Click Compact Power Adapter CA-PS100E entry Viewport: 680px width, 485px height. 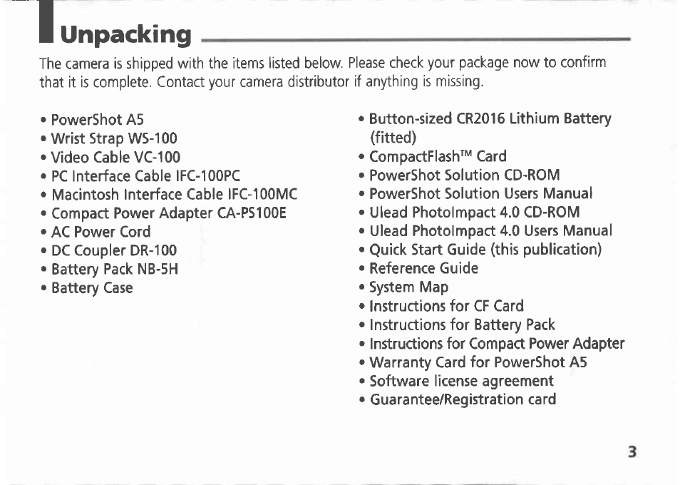click(169, 213)
